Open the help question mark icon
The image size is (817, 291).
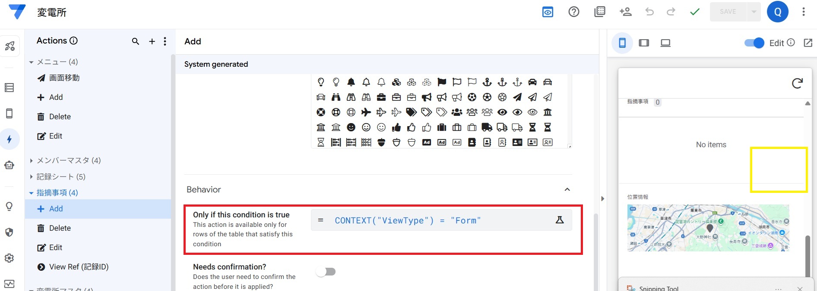[x=573, y=12]
